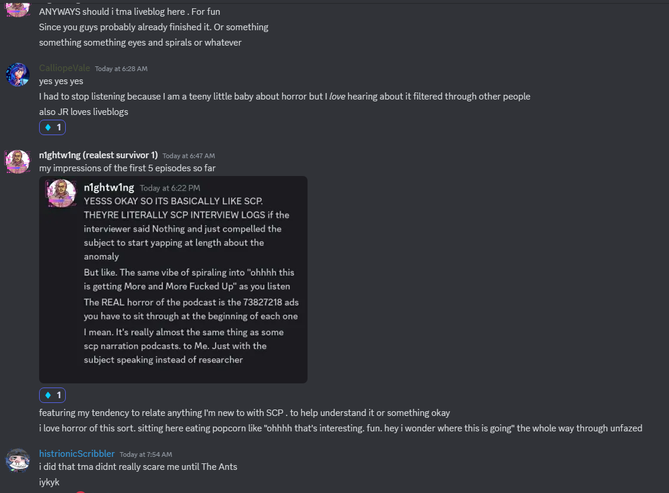Image resolution: width=669 pixels, height=493 pixels.
Task: Click the histrionicScribbler username
Action: [x=77, y=454]
